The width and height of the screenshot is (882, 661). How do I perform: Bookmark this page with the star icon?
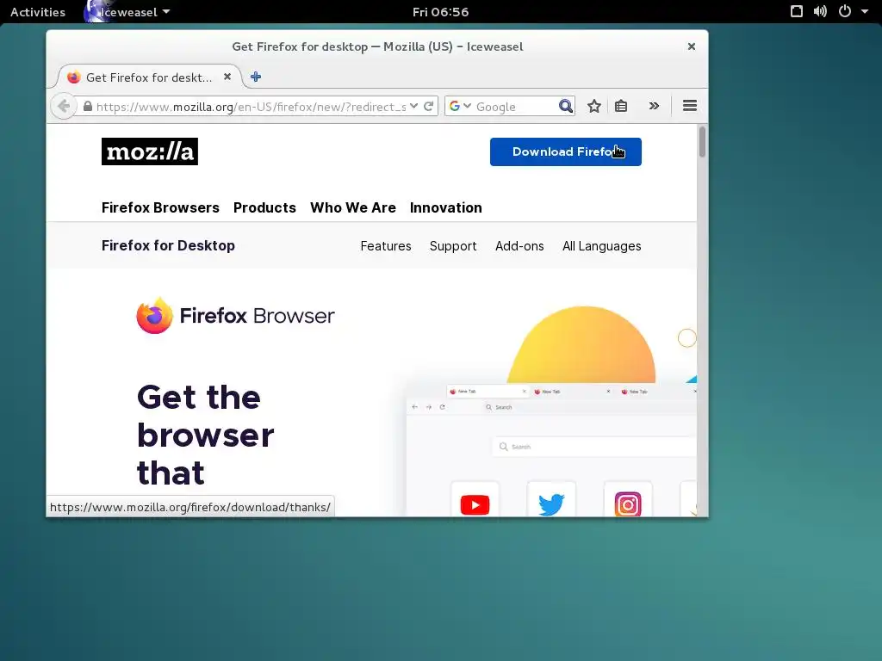point(594,106)
